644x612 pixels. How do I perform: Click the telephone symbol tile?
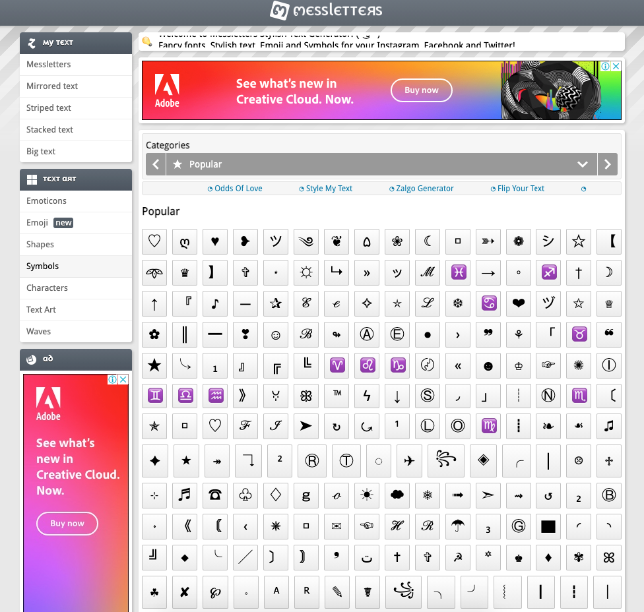tap(215, 495)
